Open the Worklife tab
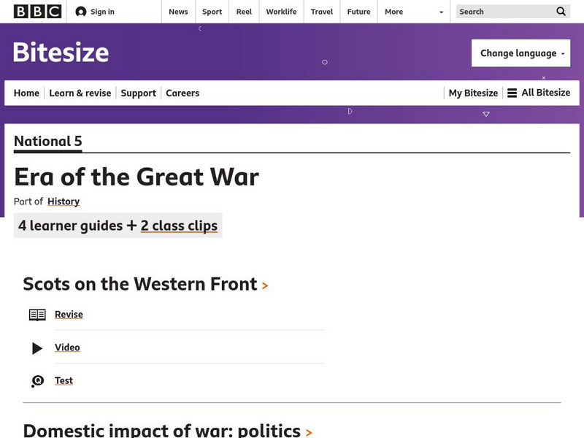Viewport: 584px width, 438px height. click(281, 12)
